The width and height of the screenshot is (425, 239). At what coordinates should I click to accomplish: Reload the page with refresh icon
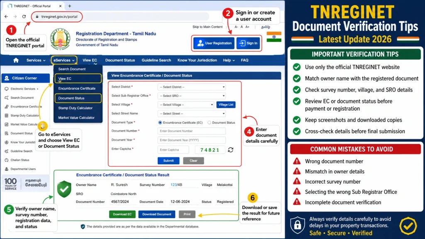[24, 17]
